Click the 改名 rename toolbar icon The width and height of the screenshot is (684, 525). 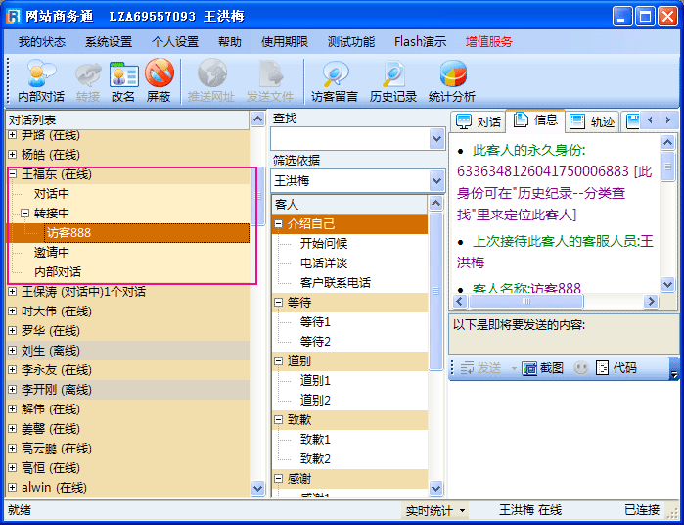[123, 81]
